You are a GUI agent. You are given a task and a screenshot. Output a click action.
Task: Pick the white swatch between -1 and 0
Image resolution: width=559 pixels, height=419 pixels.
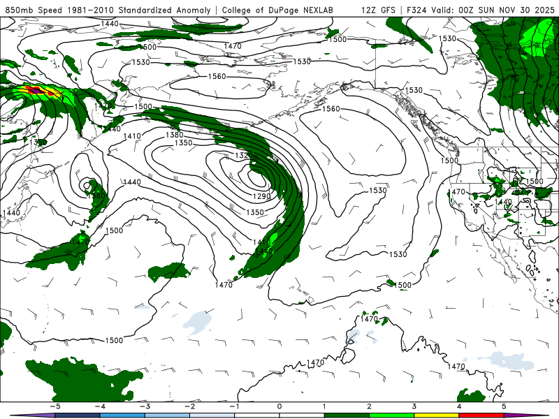coord(257,416)
